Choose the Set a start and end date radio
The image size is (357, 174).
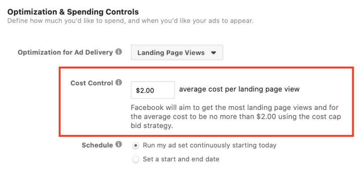pos(136,159)
